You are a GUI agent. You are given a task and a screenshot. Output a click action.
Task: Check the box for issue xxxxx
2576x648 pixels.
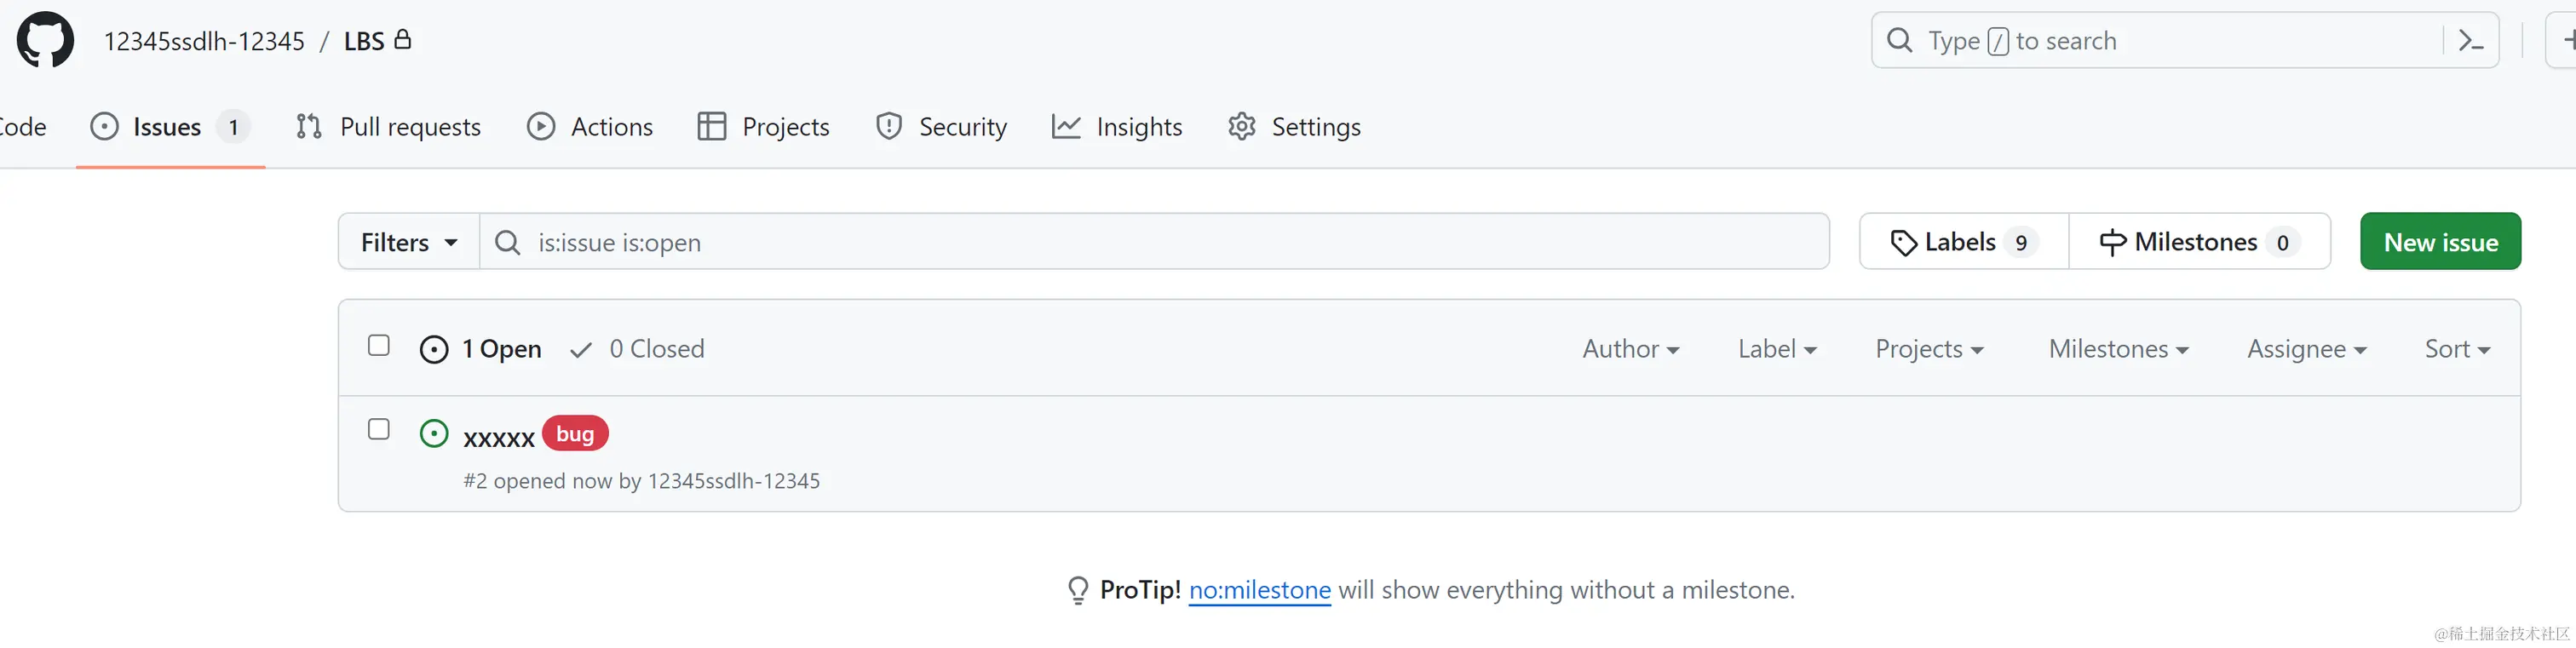pyautogui.click(x=379, y=430)
